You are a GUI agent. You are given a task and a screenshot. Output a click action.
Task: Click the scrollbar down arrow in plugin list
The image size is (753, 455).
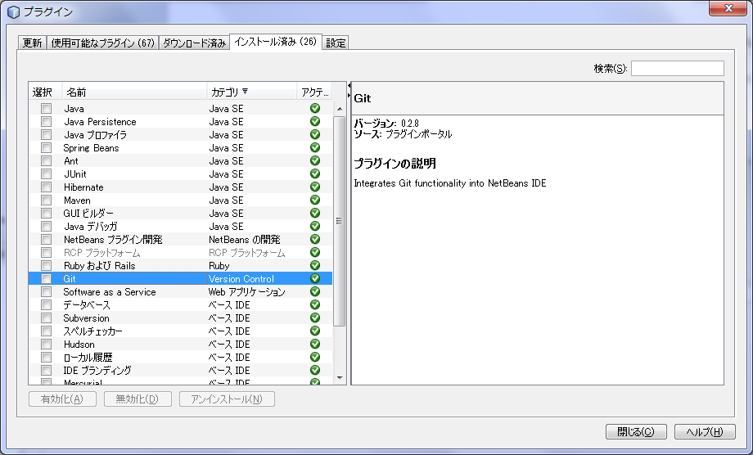click(x=340, y=378)
